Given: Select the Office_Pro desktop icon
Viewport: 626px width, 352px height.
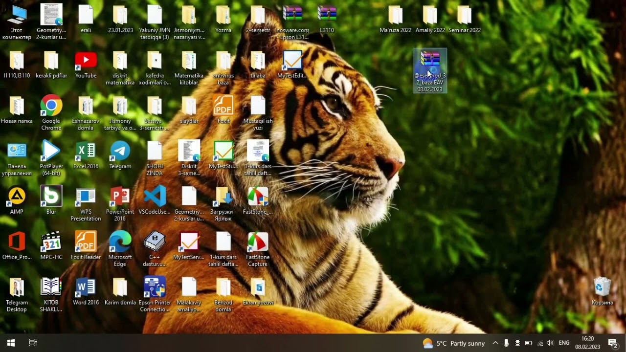Looking at the screenshot, I should (x=17, y=246).
